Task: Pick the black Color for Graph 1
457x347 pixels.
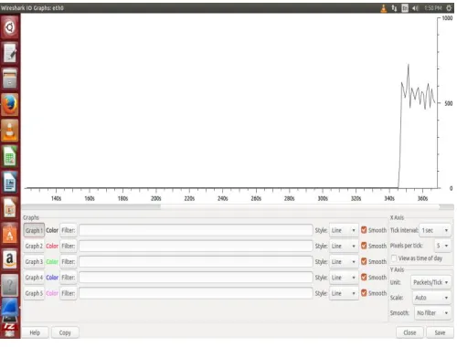Action: [52, 230]
